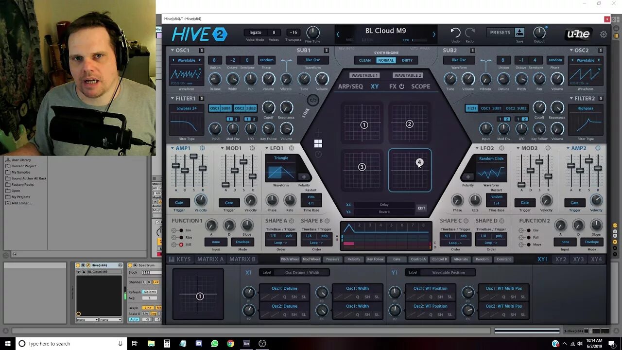Switch the synth engine to DIRTY mode
Image resolution: width=622 pixels, height=350 pixels.
408,60
